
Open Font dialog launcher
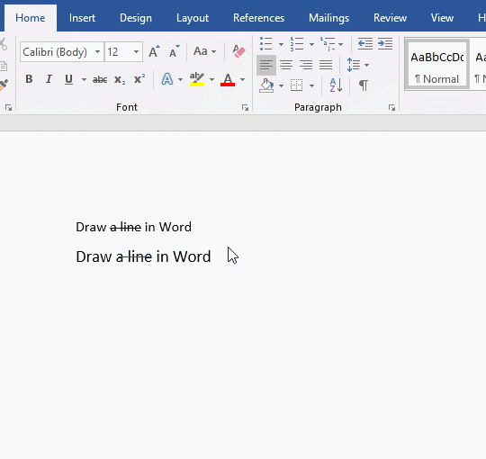[x=245, y=107]
